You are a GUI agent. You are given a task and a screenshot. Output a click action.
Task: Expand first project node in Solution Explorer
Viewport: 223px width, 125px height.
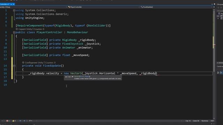click(x=218, y=16)
